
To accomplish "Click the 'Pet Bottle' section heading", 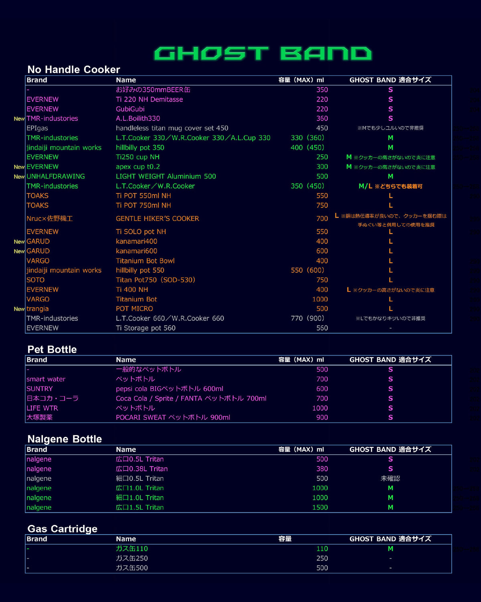I will click(x=52, y=349).
